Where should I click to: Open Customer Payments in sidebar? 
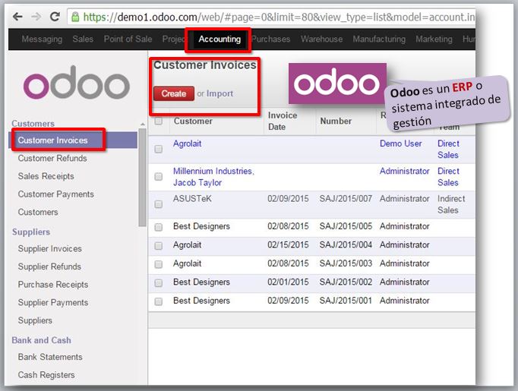[56, 194]
